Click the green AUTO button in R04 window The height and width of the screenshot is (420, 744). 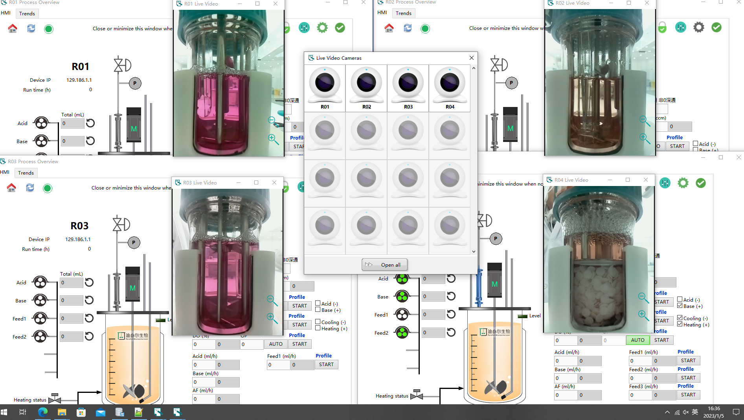coord(637,340)
